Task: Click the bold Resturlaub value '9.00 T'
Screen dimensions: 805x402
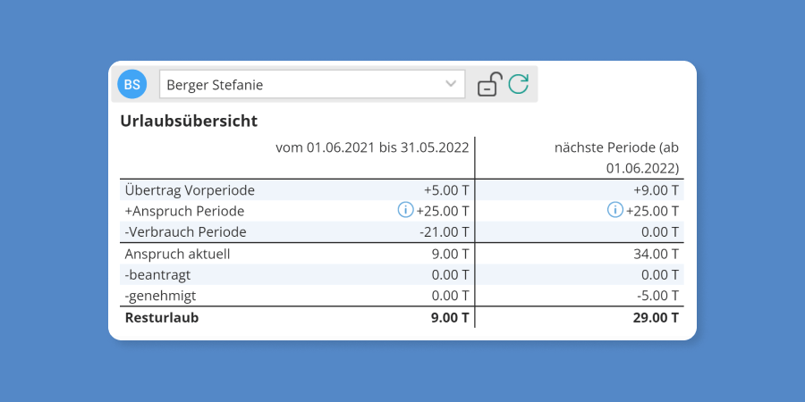Action: pos(450,317)
